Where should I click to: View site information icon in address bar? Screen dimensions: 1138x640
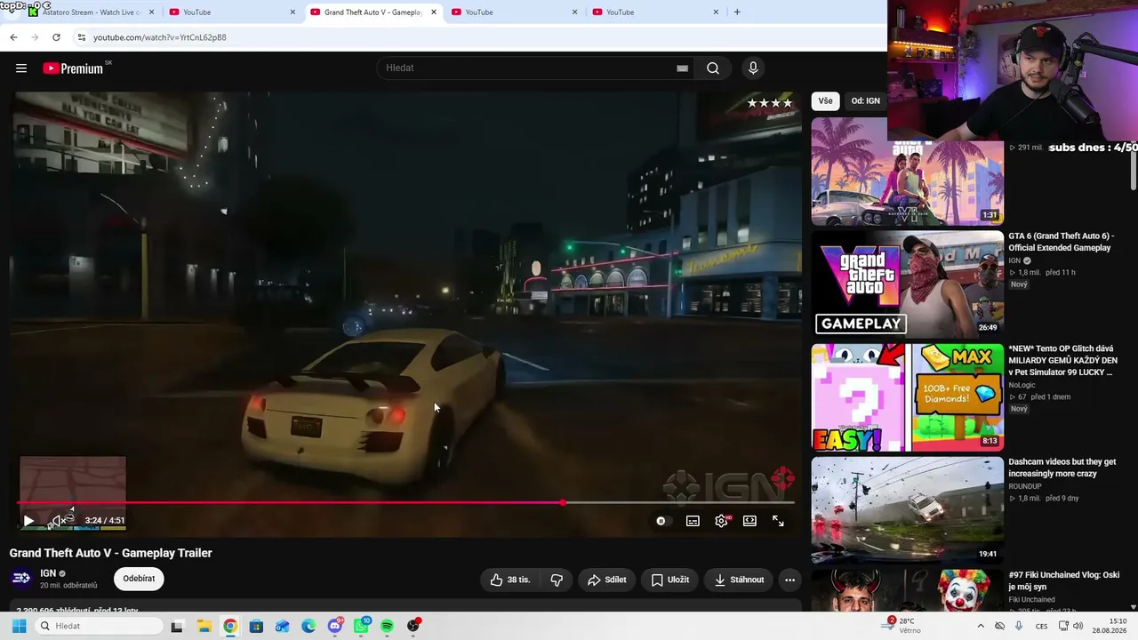pyautogui.click(x=81, y=37)
